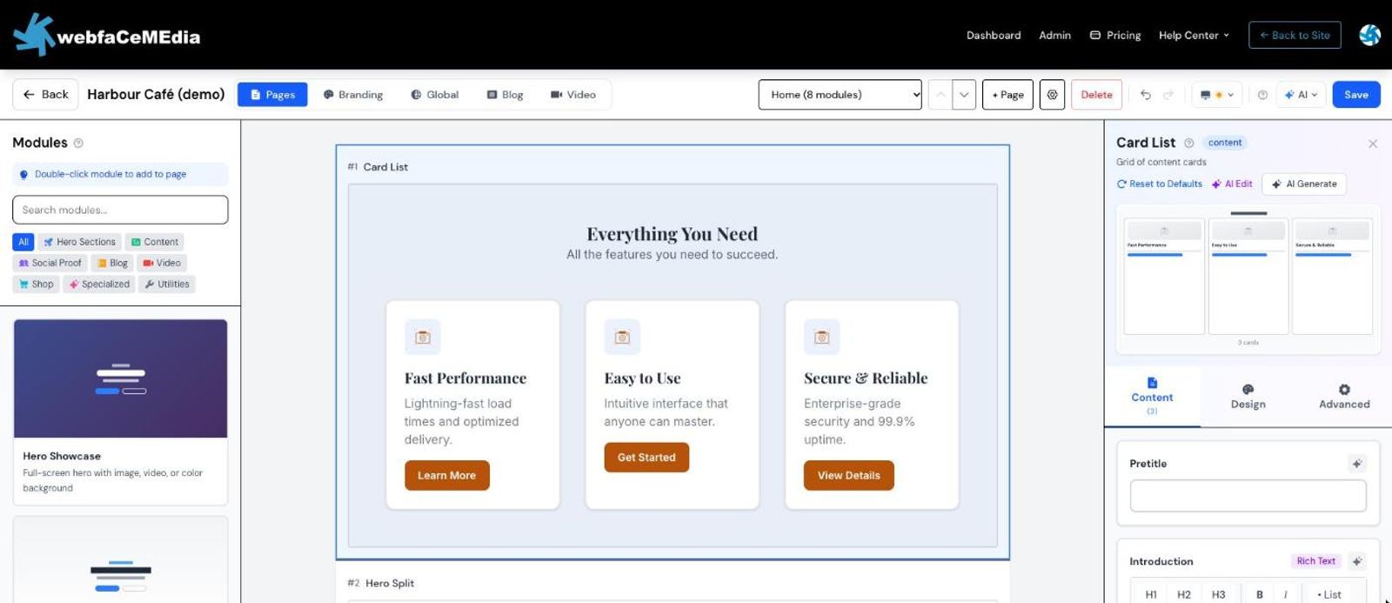Open the user avatar menu
Screen dimensions: 1392x603
tap(1369, 35)
